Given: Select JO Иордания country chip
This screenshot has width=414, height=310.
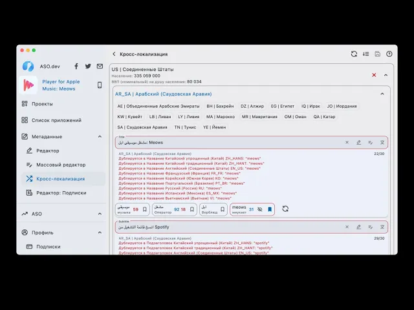Looking at the screenshot, I should tap(342, 106).
